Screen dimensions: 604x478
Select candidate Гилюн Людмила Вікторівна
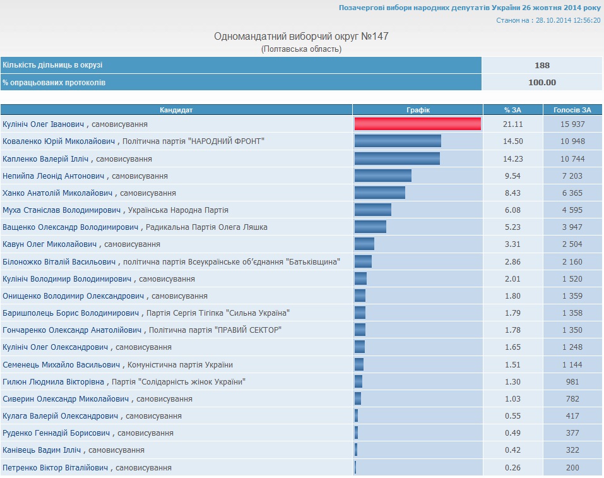pos(53,381)
